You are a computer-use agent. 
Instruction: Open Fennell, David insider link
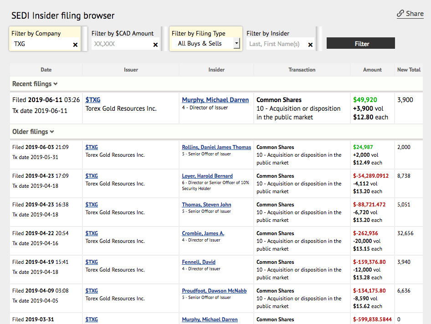[199, 262]
